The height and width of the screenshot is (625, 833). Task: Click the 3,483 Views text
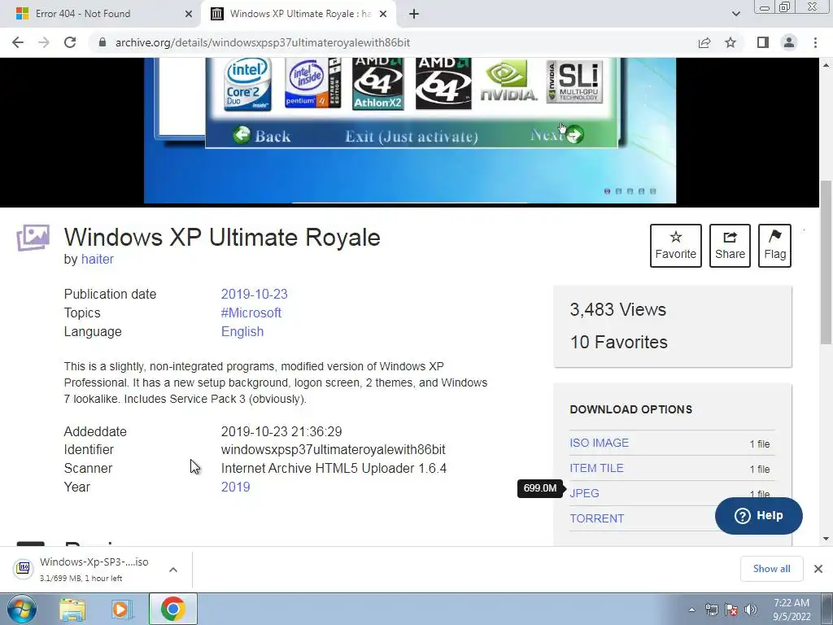coord(618,309)
